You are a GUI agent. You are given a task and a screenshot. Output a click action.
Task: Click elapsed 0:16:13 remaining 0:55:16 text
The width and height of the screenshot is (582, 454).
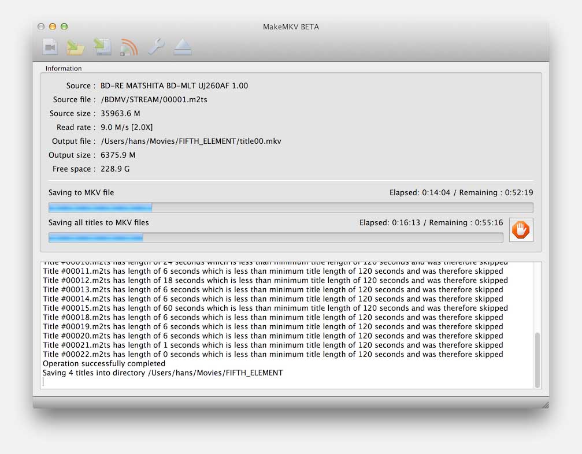(431, 222)
